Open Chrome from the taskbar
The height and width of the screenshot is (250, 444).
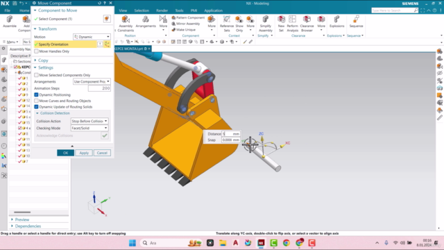pyautogui.click(x=287, y=243)
